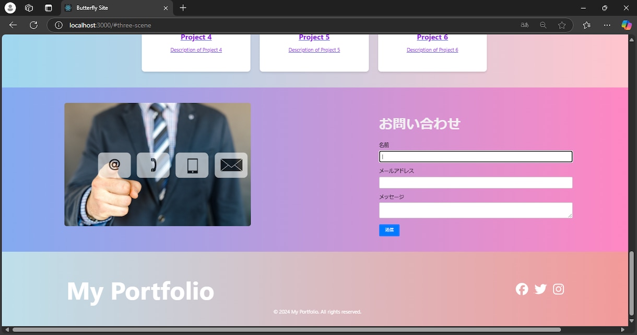Click the phone handset icon in photo
Screen dimensions: 637x335
click(x=154, y=165)
